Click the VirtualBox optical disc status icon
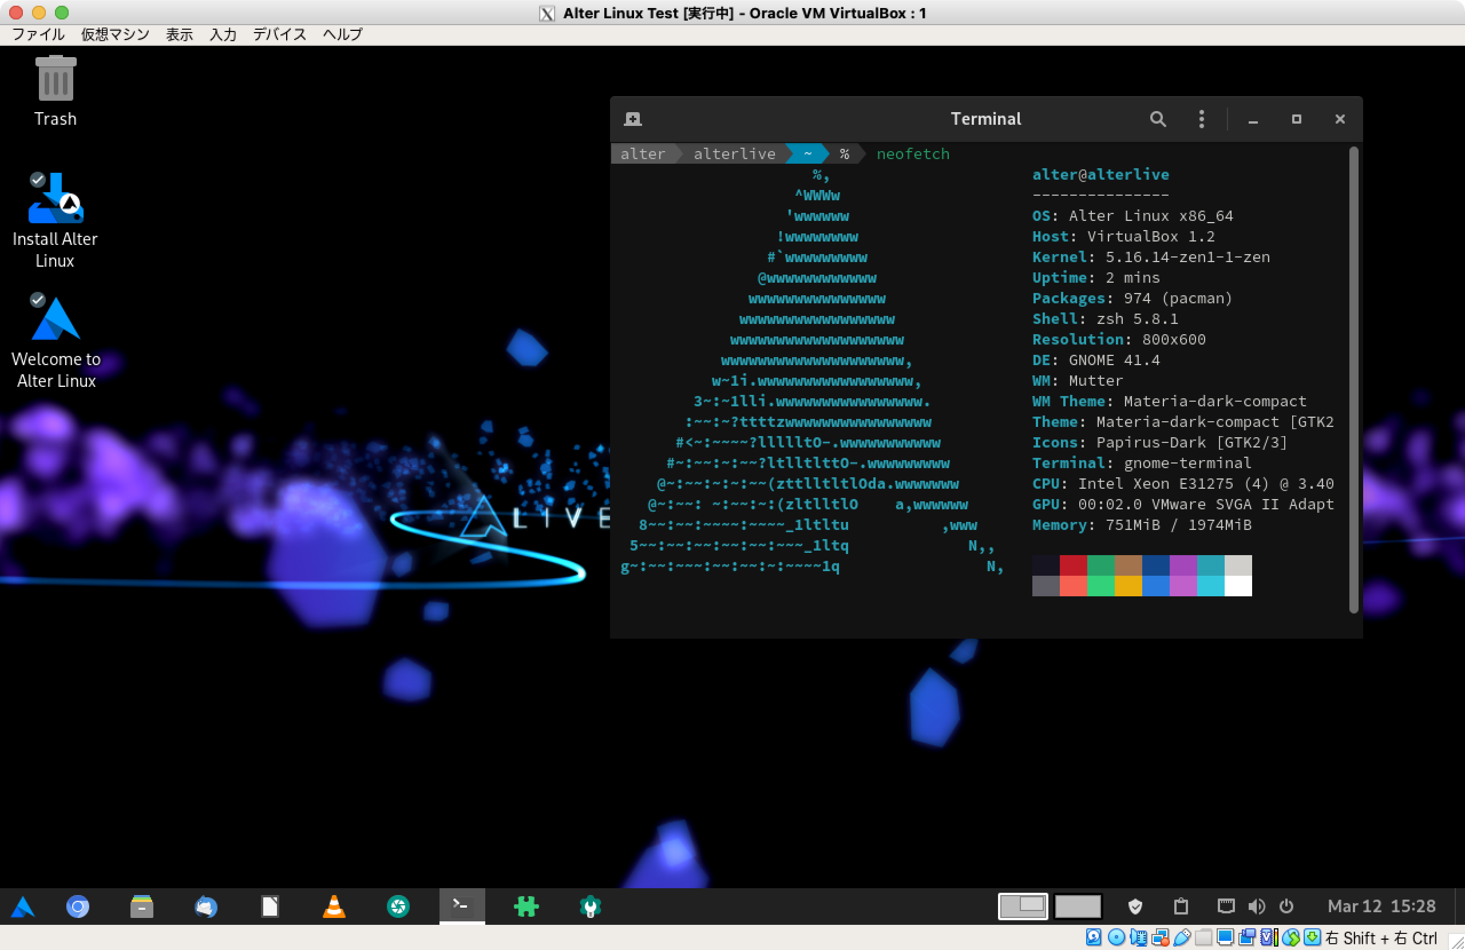1465x950 pixels. [x=1116, y=937]
